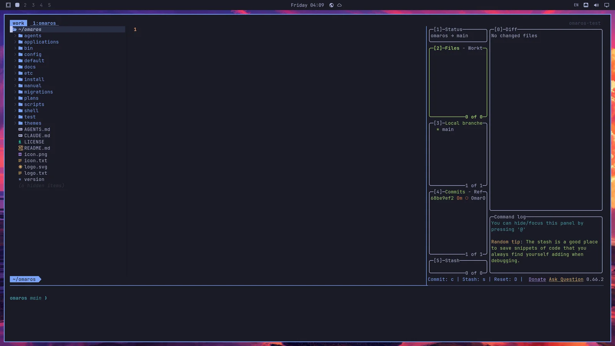Click the open folder icon for ~/omaros
Screen dimensions: 615x346
pos(15,29)
